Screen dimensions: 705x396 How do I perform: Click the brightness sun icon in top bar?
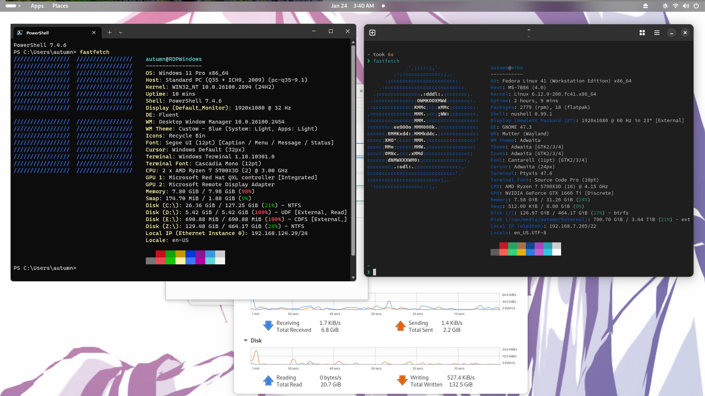click(665, 6)
